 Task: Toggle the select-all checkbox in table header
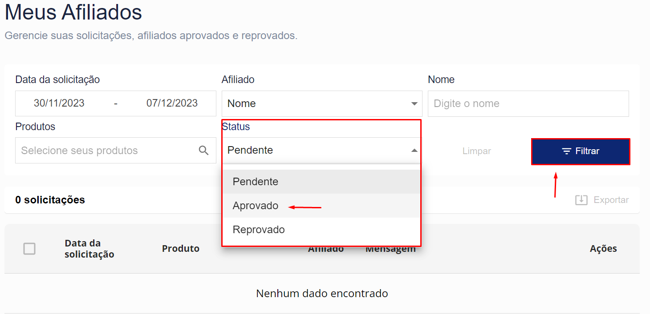(29, 249)
